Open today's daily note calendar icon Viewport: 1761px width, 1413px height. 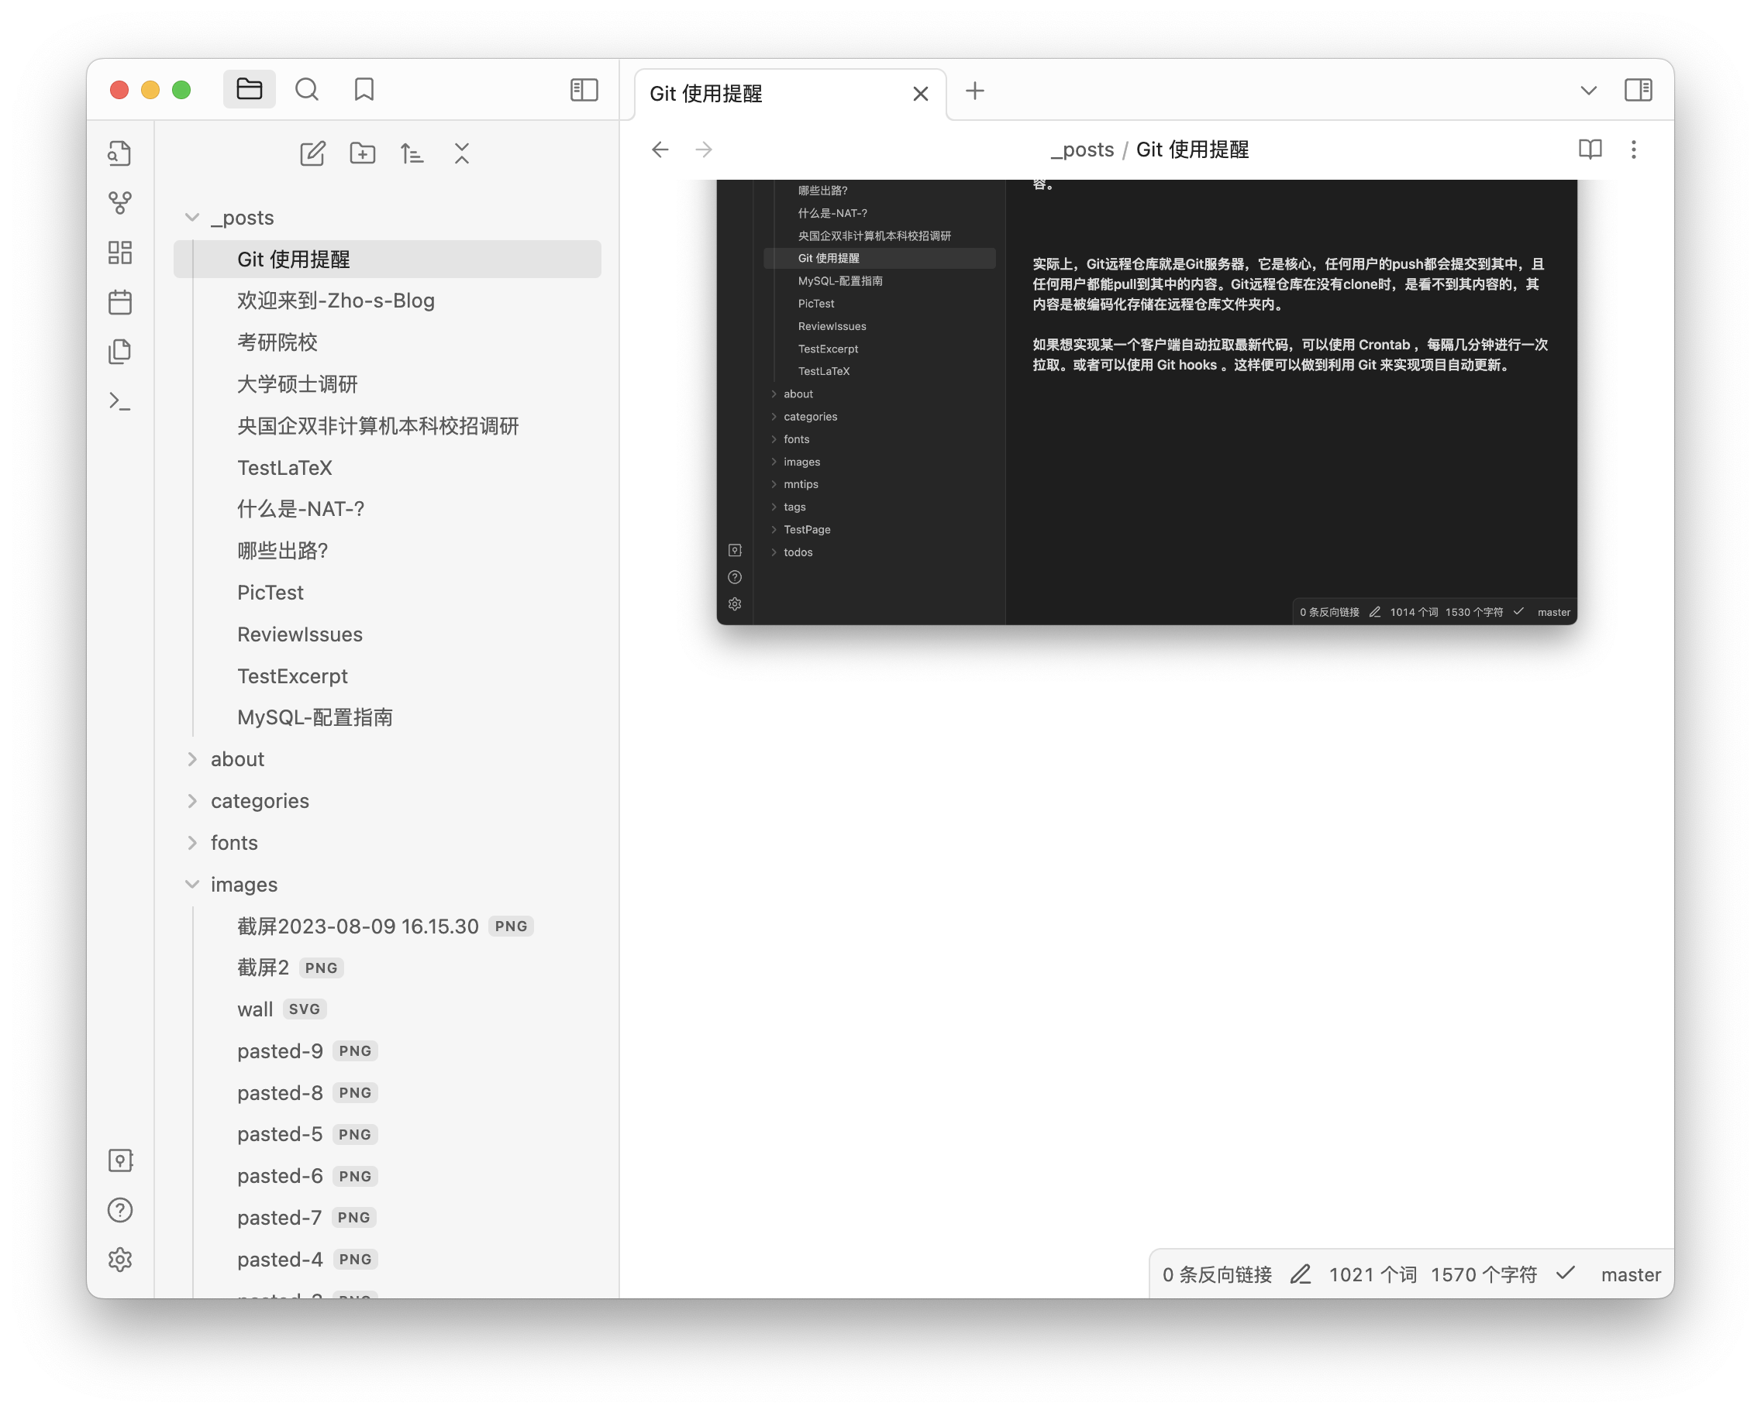pyautogui.click(x=120, y=302)
